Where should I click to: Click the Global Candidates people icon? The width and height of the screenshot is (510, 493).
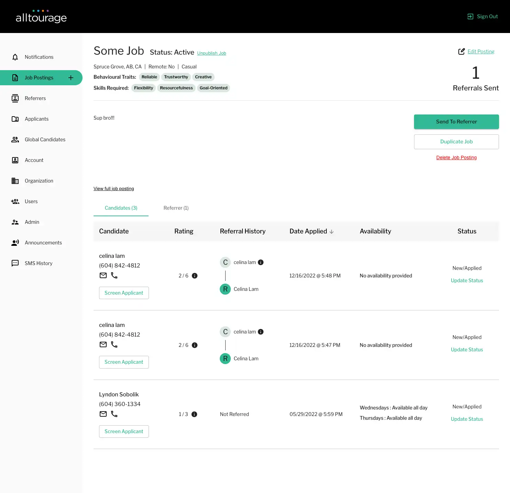click(x=15, y=140)
